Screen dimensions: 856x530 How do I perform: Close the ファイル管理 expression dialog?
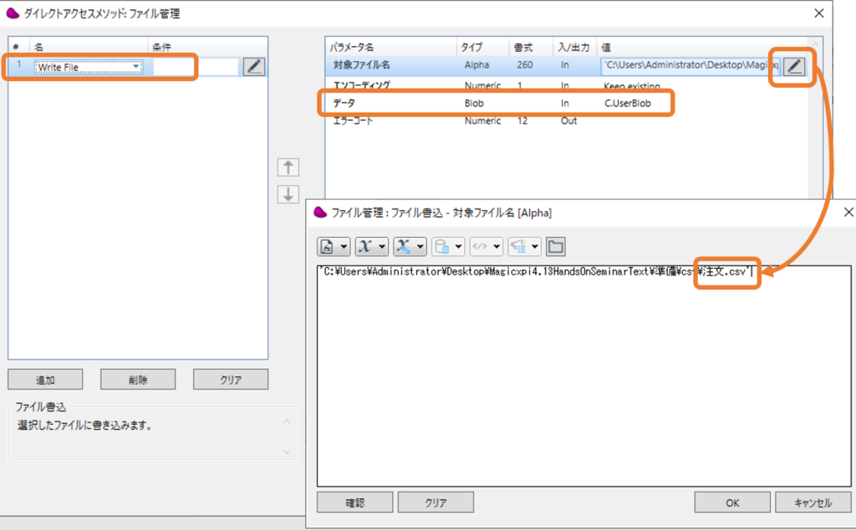pos(848,212)
